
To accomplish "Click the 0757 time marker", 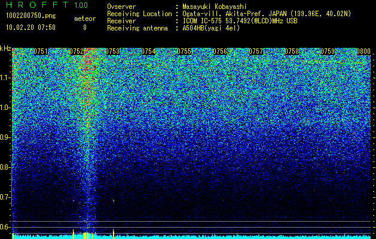I will (256, 51).
